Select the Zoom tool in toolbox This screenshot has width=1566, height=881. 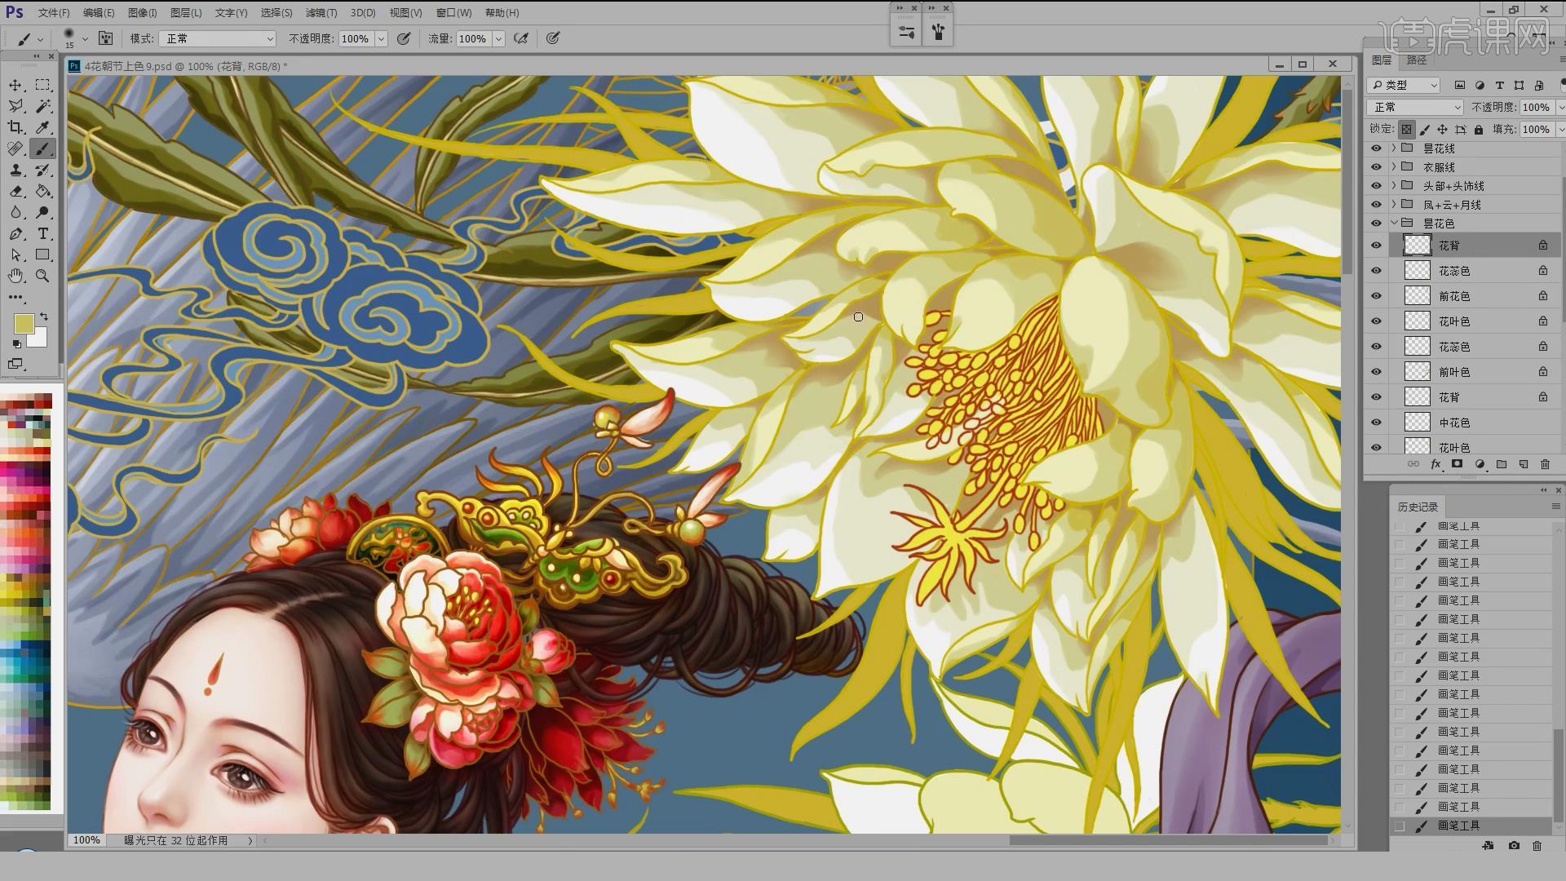point(43,276)
